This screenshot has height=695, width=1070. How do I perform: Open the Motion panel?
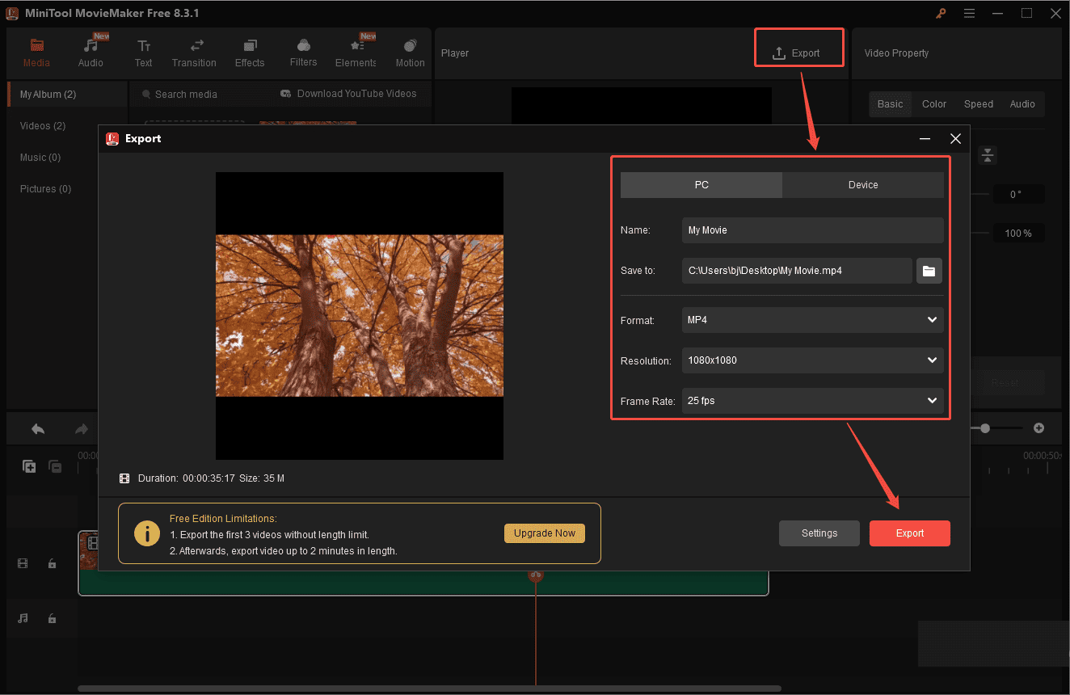[x=410, y=51]
